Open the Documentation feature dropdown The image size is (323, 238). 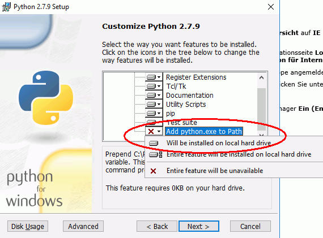(x=154, y=96)
